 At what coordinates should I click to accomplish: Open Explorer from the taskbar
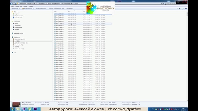coord(18,109)
